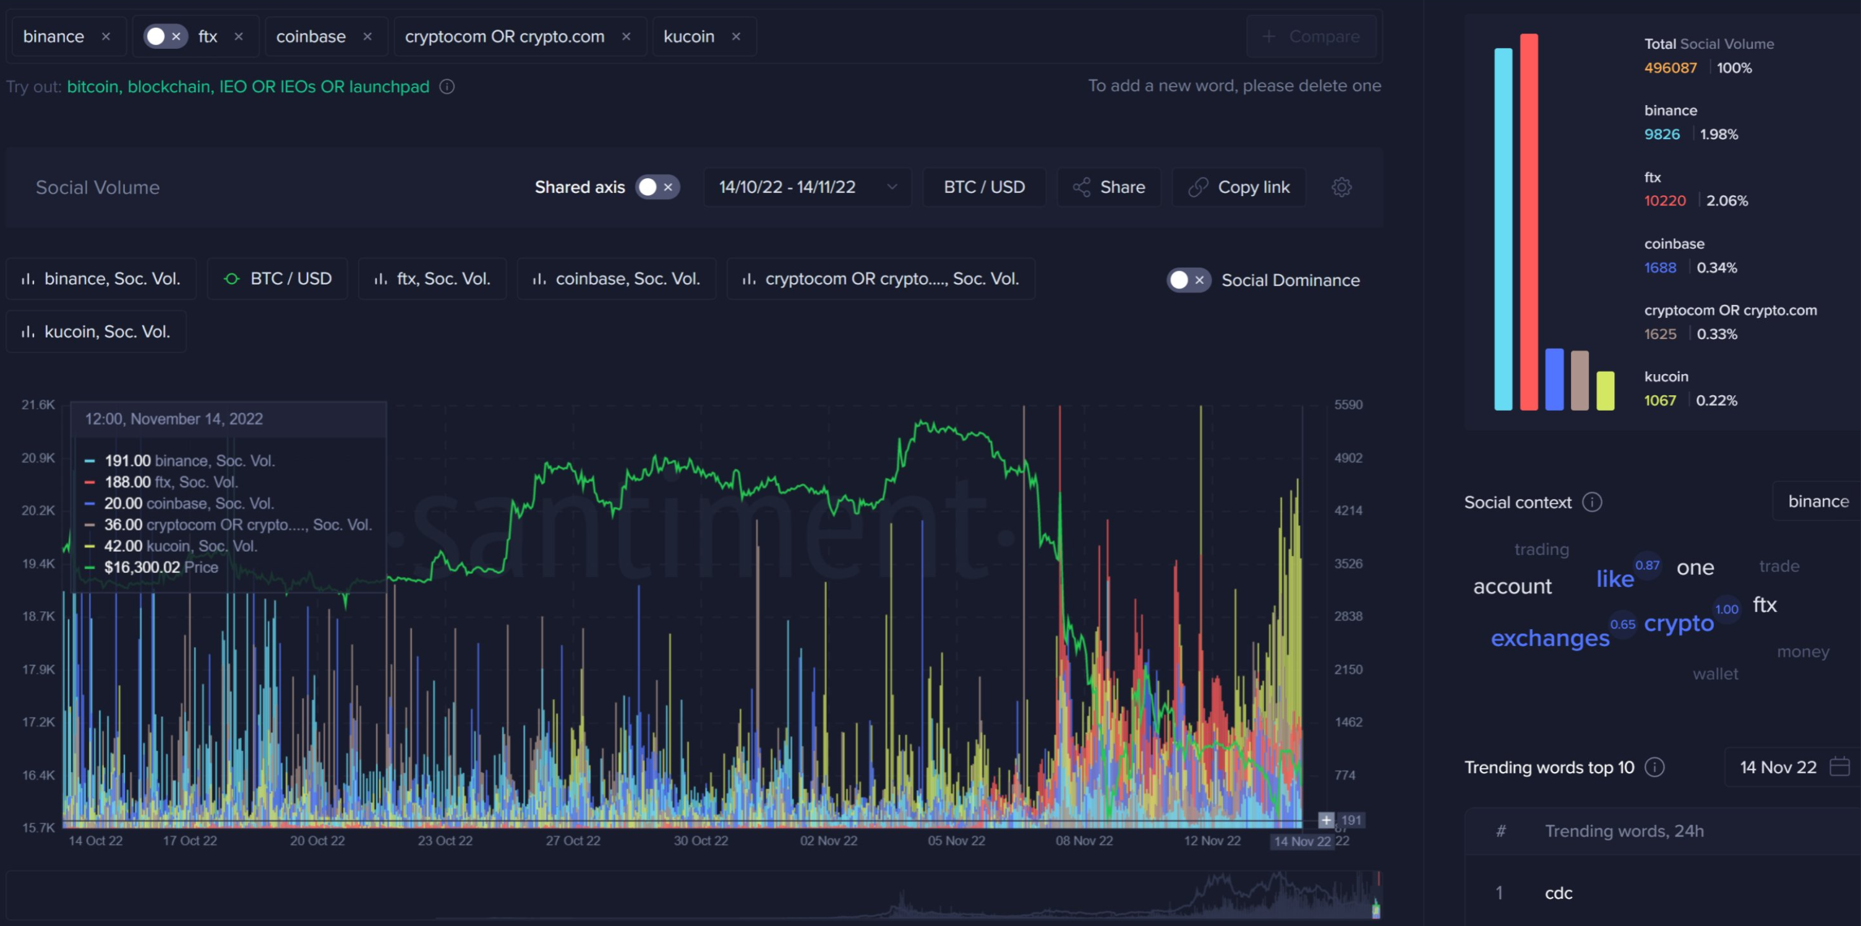The height and width of the screenshot is (926, 1861).
Task: Remove the binance search term
Action: [x=106, y=36]
